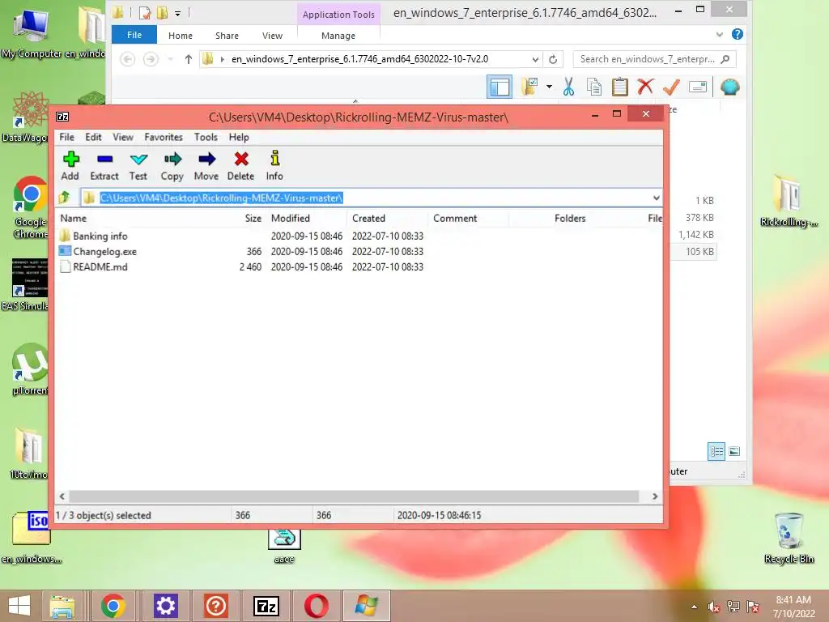Click Explorer globe shell icon
829x622 pixels.
coord(730,87)
